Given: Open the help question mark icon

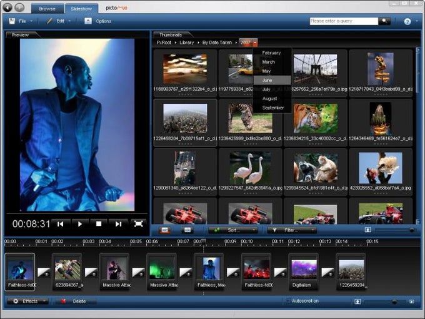Looking at the screenshot, I should tap(407, 21).
